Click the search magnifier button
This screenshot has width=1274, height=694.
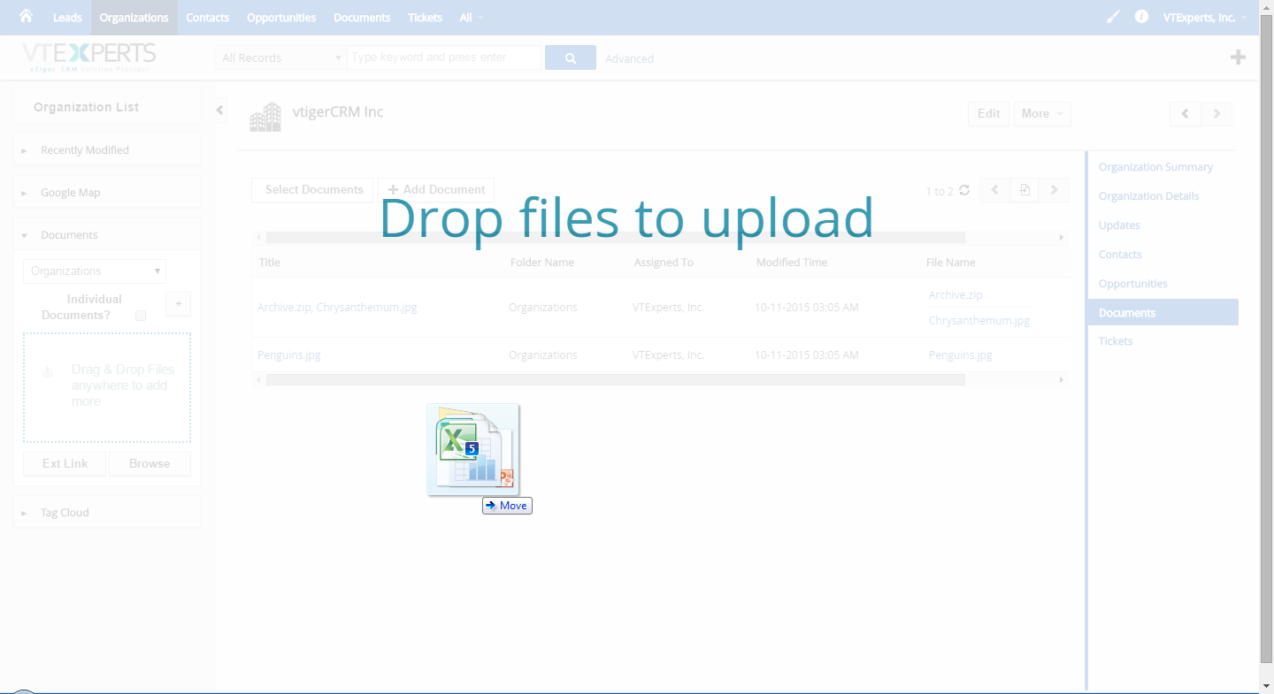[571, 57]
